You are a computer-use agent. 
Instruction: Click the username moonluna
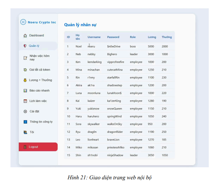pyautogui.click(x=94, y=93)
